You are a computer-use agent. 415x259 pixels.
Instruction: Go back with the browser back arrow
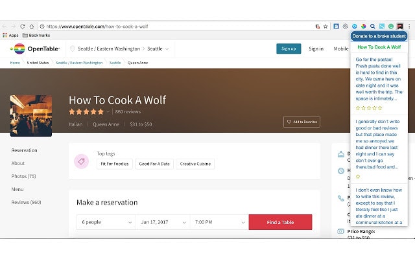5,27
